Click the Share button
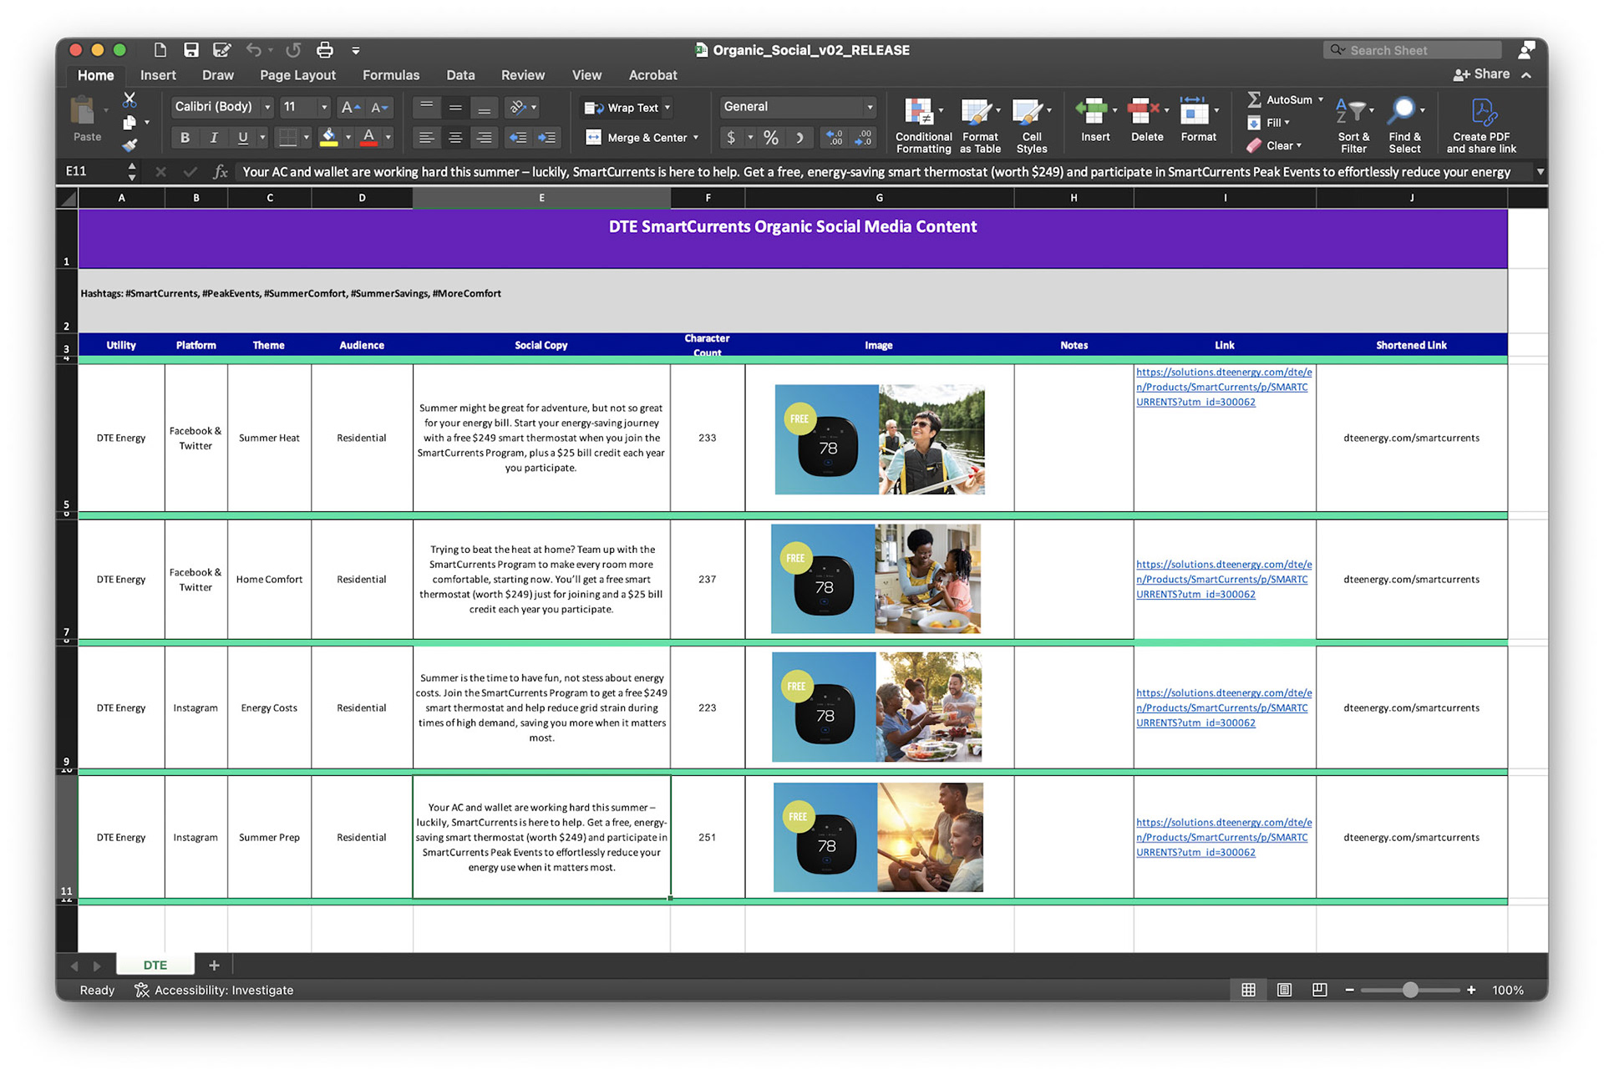1604x1075 pixels. 1482,74
